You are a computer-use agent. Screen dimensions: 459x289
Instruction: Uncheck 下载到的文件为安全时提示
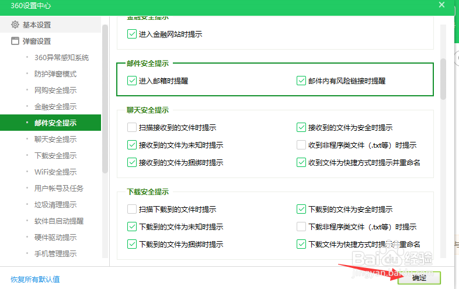[301, 209]
